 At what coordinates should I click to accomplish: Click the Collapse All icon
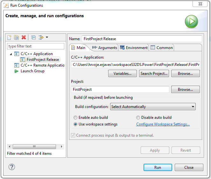(34, 38)
